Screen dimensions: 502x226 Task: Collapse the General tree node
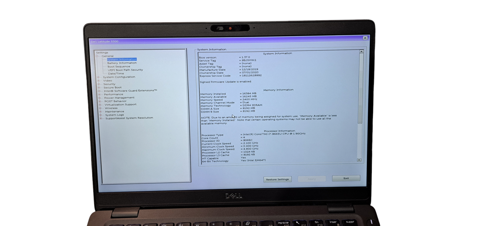(x=97, y=56)
